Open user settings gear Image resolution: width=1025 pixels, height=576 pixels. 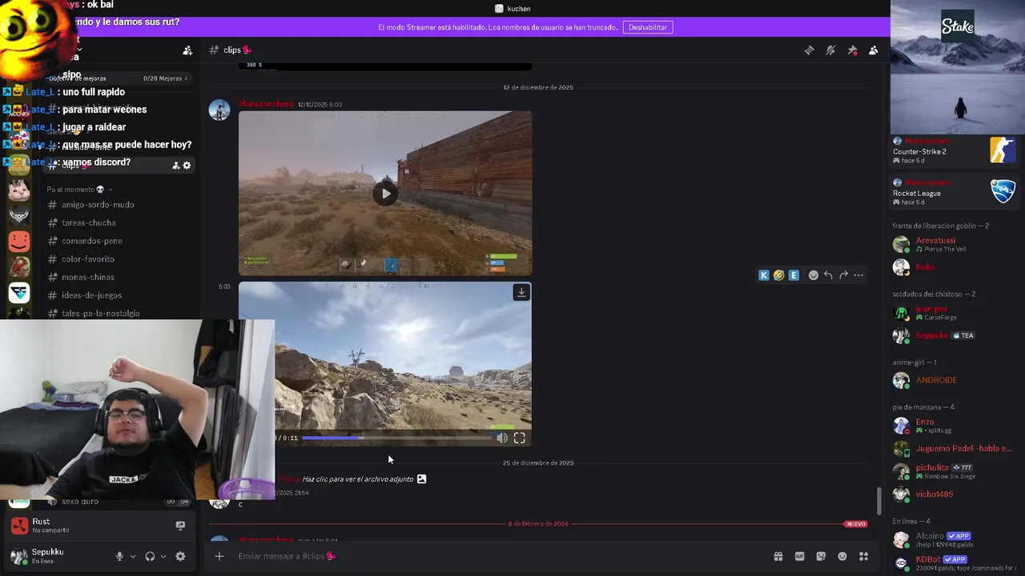pyautogui.click(x=180, y=556)
